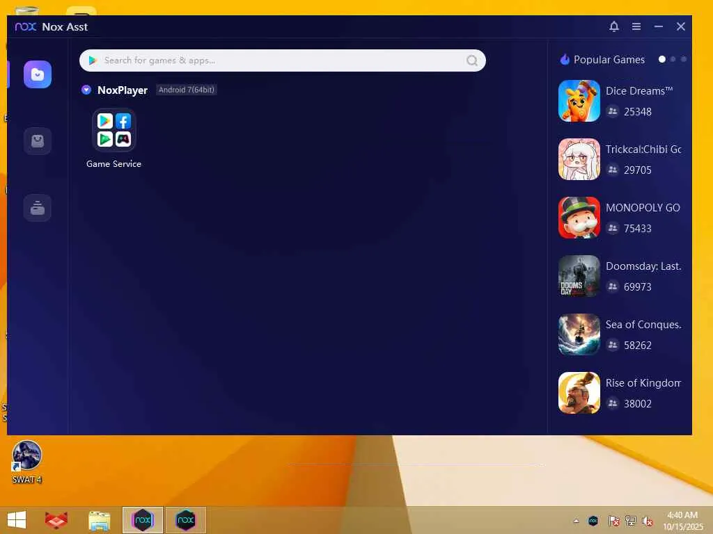The height and width of the screenshot is (534, 713).
Task: Select the purple home sidebar icon
Action: pyautogui.click(x=38, y=74)
